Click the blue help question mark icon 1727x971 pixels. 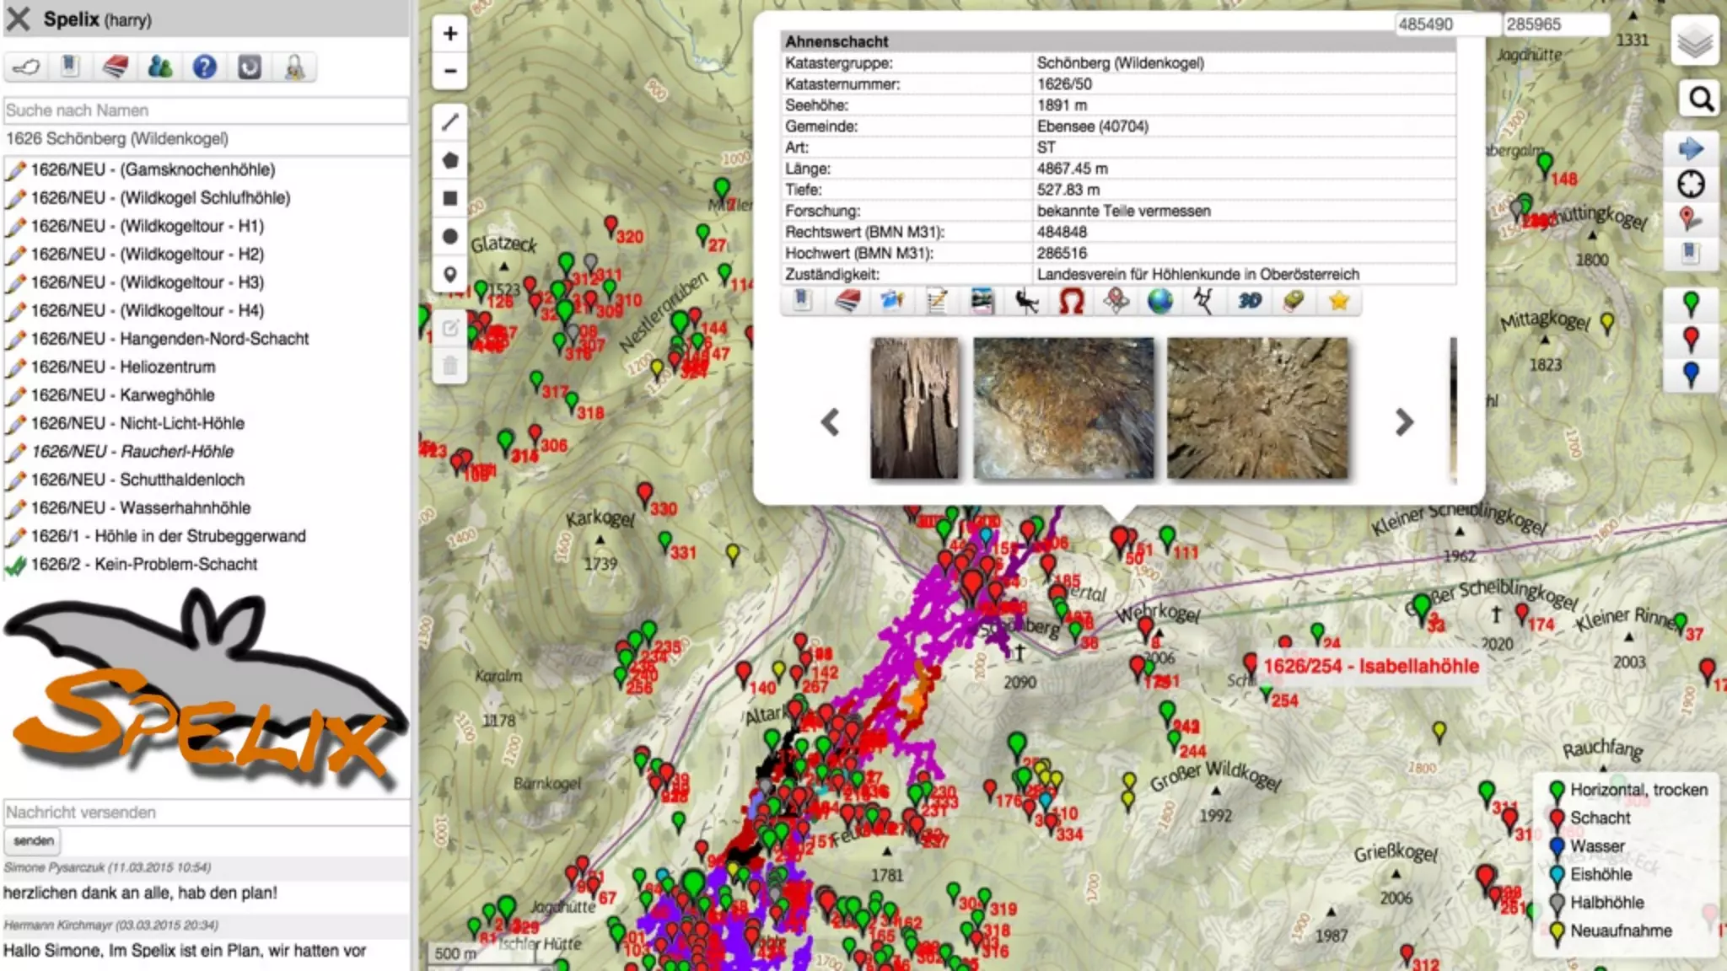(204, 67)
